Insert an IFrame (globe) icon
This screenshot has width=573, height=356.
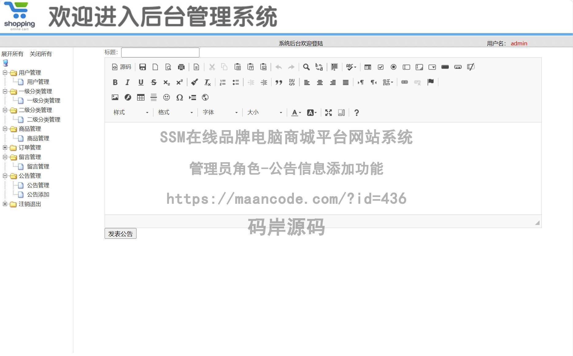pos(205,97)
